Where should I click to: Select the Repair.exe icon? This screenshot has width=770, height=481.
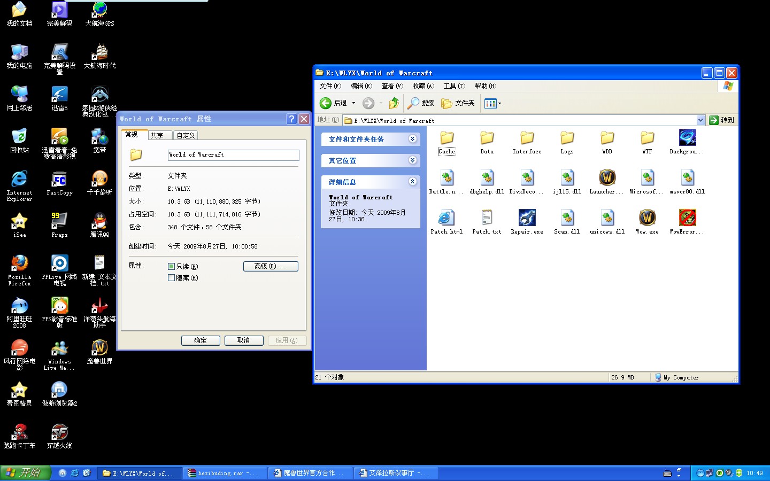pyautogui.click(x=527, y=218)
